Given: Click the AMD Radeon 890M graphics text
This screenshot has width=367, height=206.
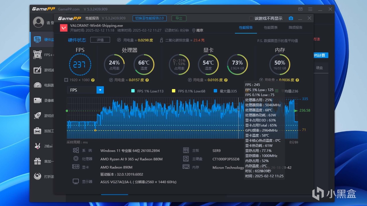Looking at the screenshot, I should click(x=116, y=167).
